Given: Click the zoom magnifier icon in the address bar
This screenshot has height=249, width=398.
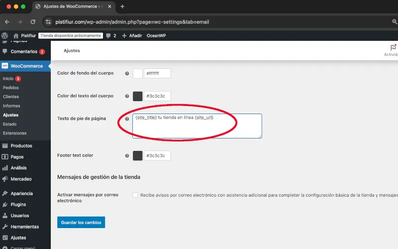Looking at the screenshot, I should click(x=395, y=22).
